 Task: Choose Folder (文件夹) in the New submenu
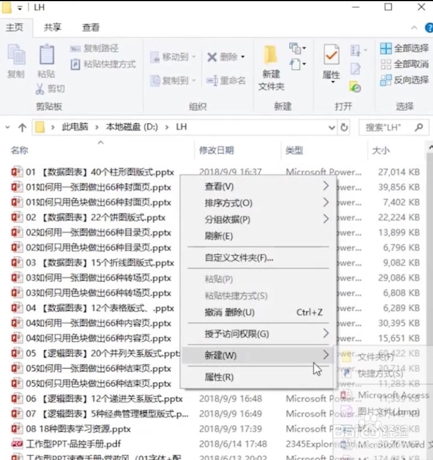coord(376,357)
